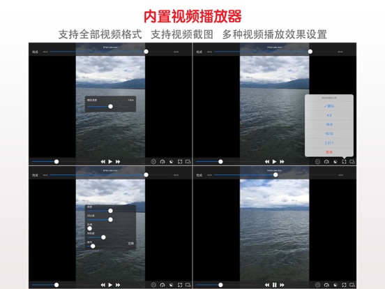
Task: Tap aspect ratio icon in the playing player
Action: pyautogui.click(x=344, y=285)
